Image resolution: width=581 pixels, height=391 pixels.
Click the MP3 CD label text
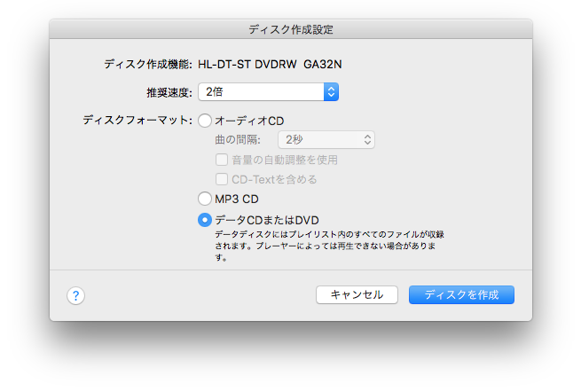pyautogui.click(x=237, y=199)
